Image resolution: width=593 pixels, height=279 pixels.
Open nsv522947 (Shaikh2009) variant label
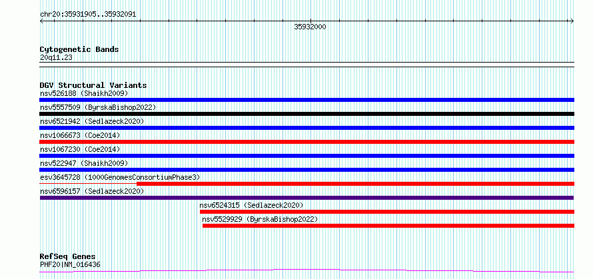point(84,163)
